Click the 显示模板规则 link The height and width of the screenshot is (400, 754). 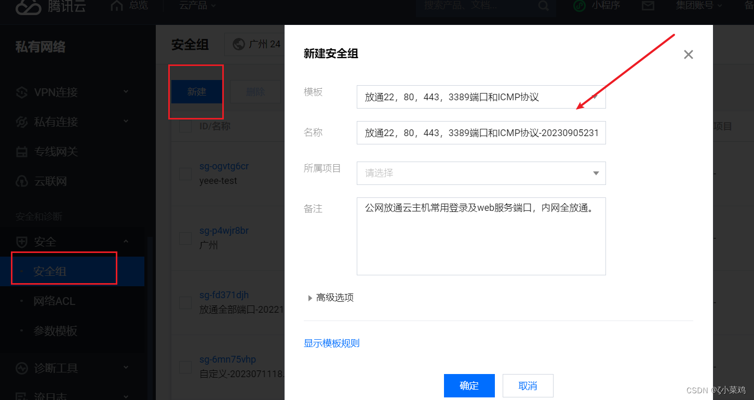pos(332,343)
